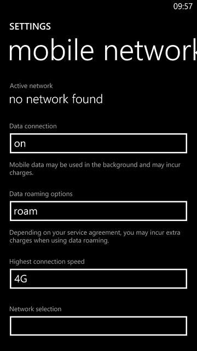Tap the '4G' speed value
This screenshot has height=351, width=197.
click(21, 279)
